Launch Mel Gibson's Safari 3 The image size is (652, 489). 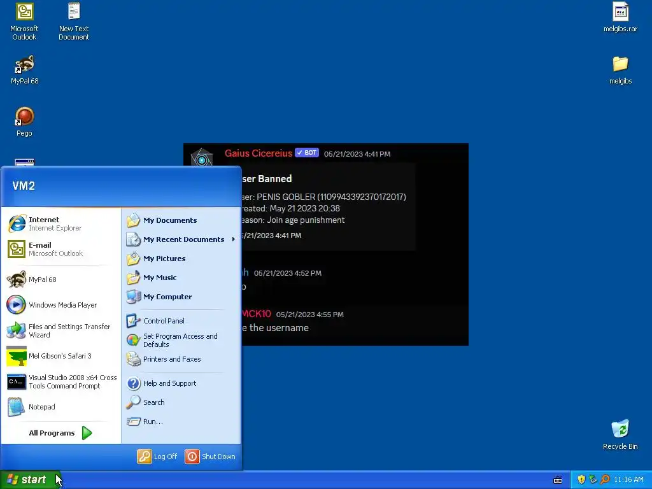(60, 356)
